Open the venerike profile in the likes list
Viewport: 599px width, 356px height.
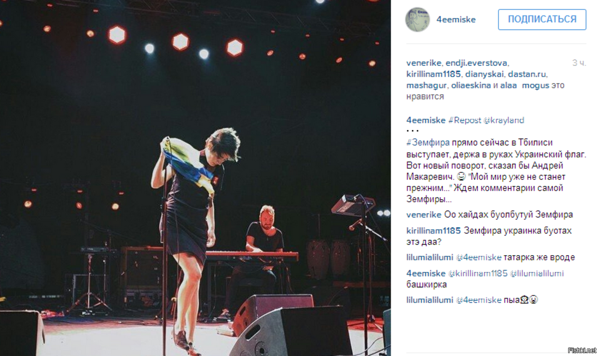(424, 63)
